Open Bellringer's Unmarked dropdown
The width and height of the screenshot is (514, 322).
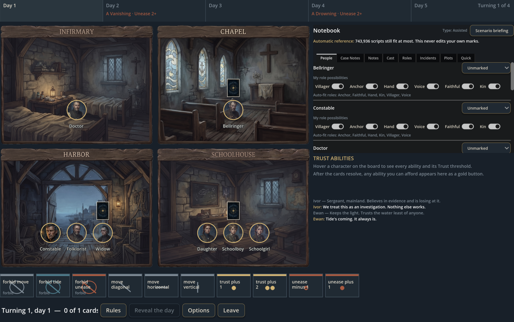click(486, 68)
